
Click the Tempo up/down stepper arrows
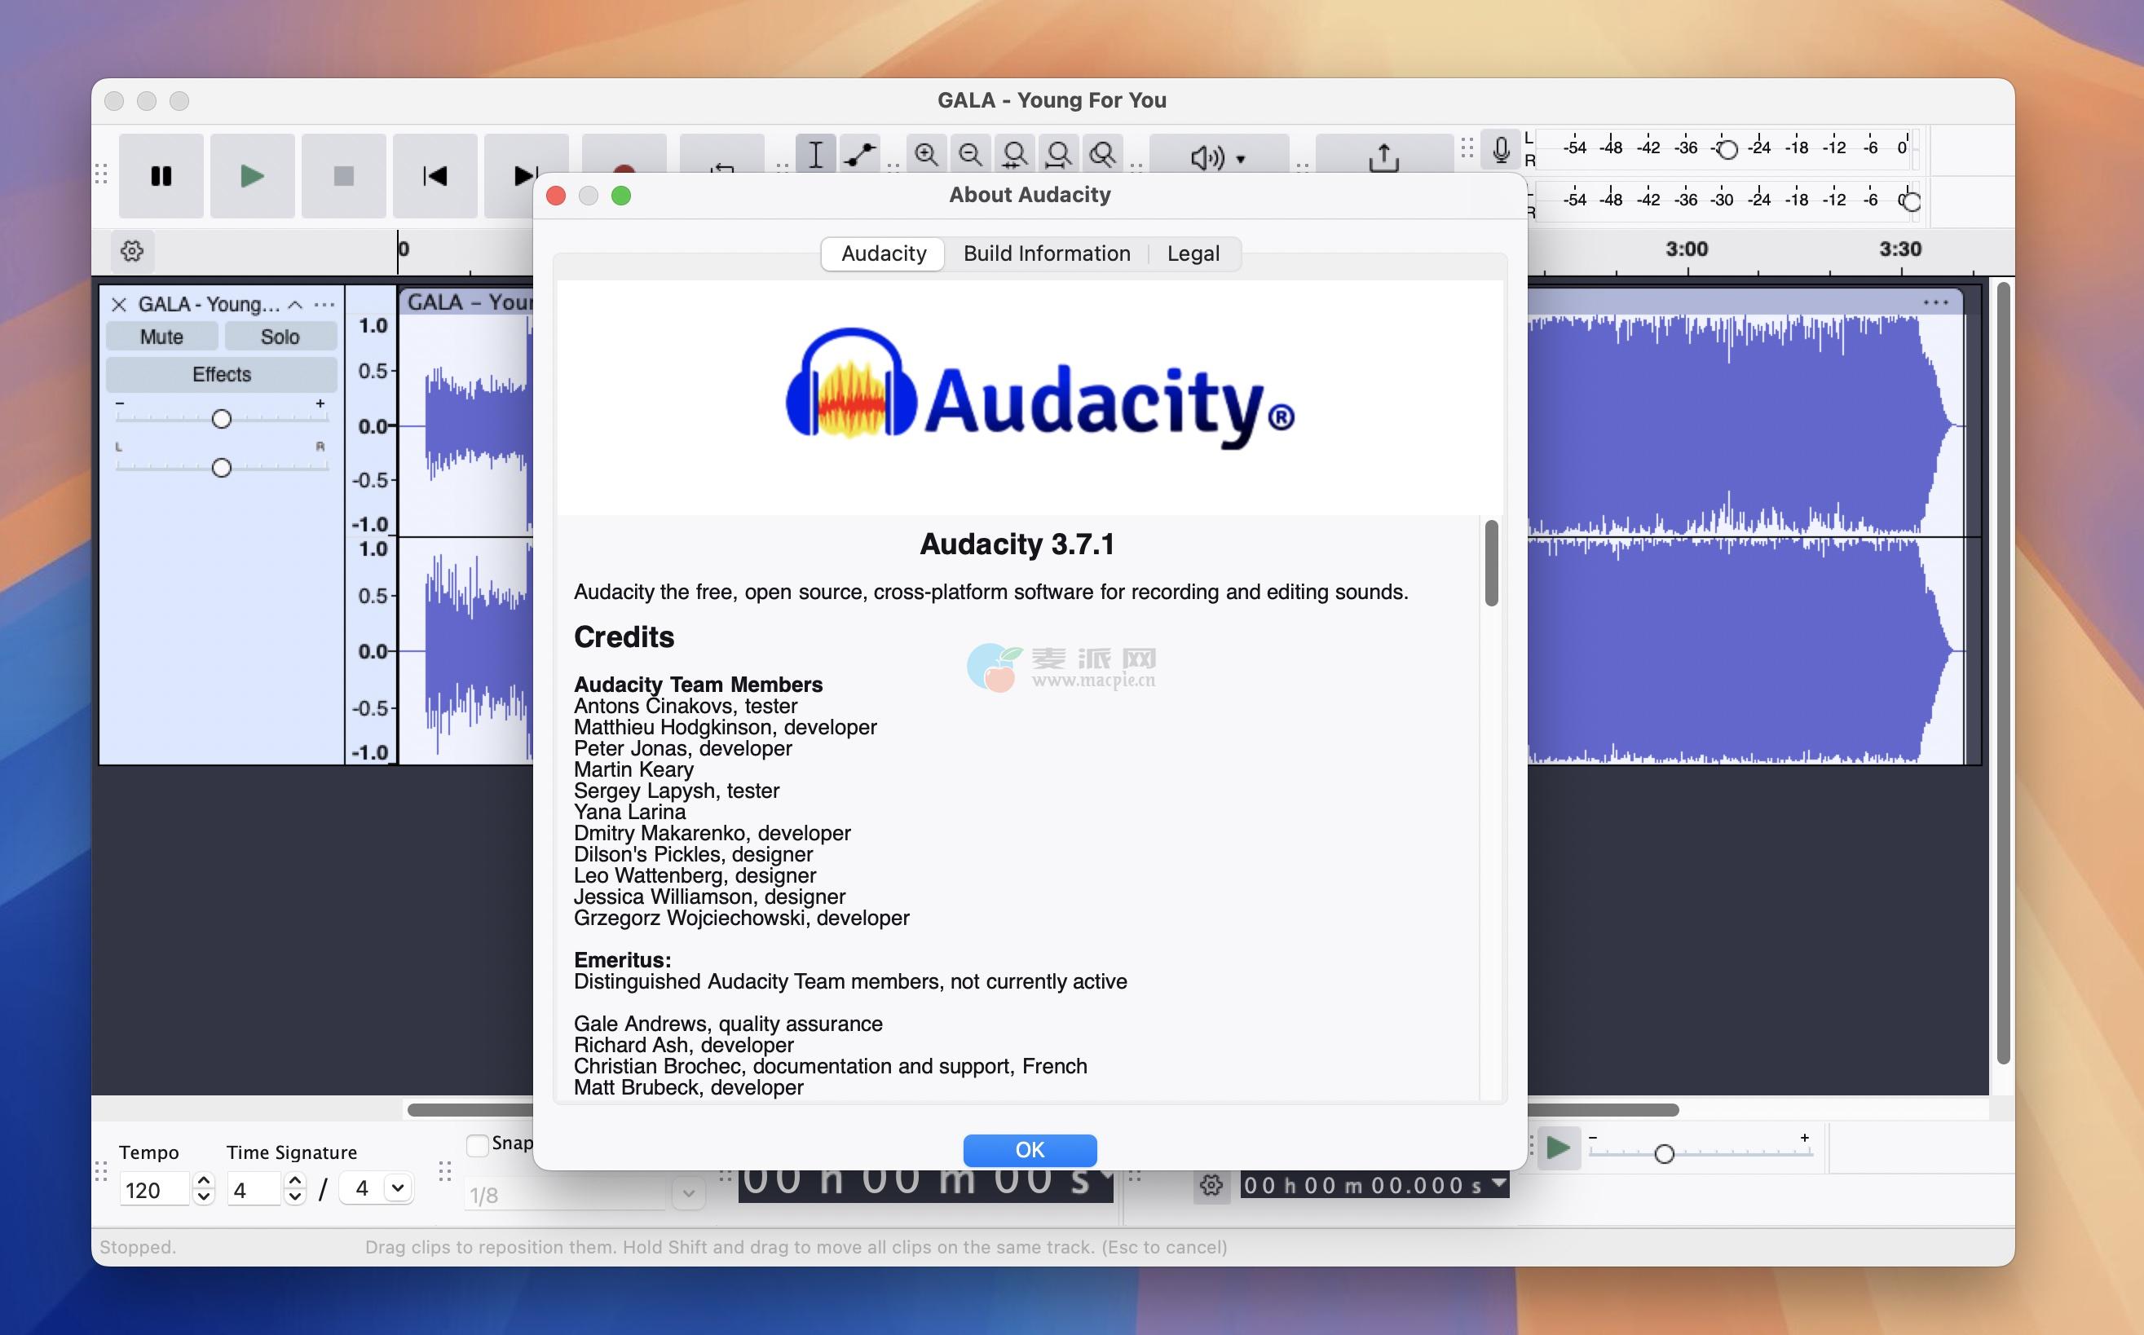203,1188
